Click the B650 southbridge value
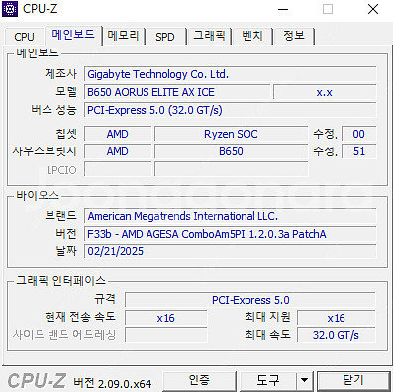Image resolution: width=393 pixels, height=392 pixels. 231,151
